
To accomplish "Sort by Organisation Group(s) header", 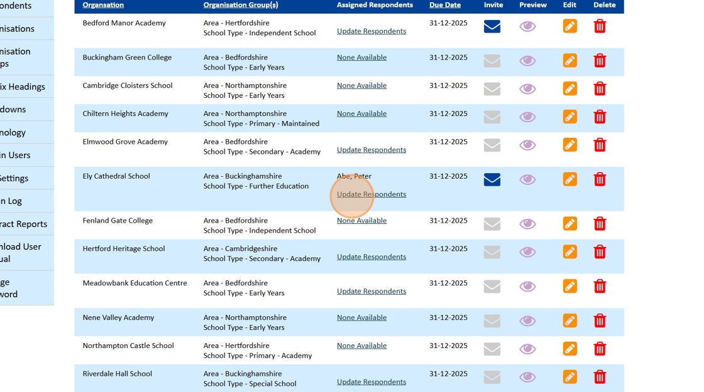I will pyautogui.click(x=241, y=5).
